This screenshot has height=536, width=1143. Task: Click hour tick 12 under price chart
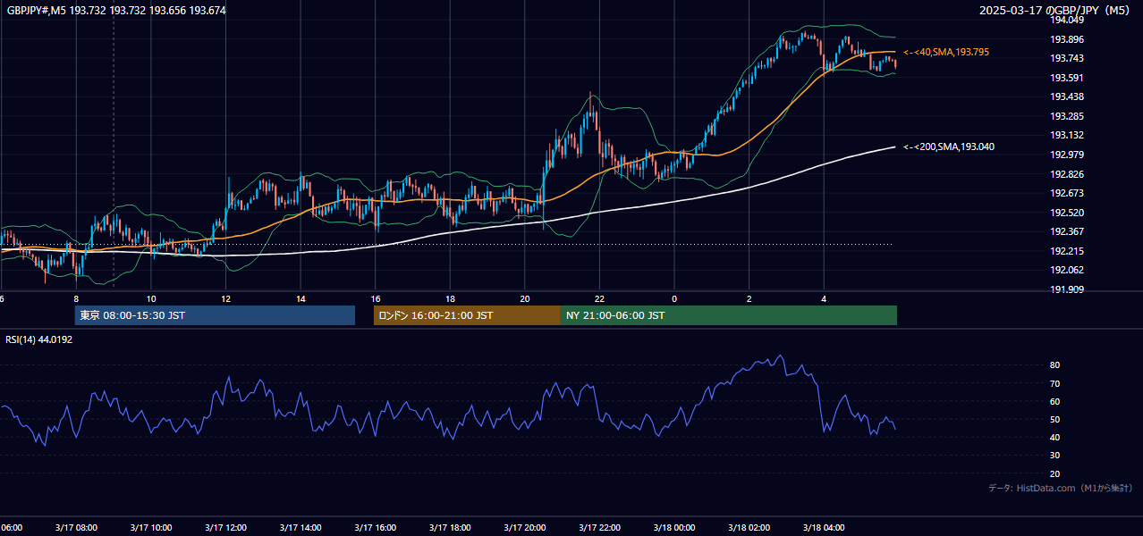point(225,299)
